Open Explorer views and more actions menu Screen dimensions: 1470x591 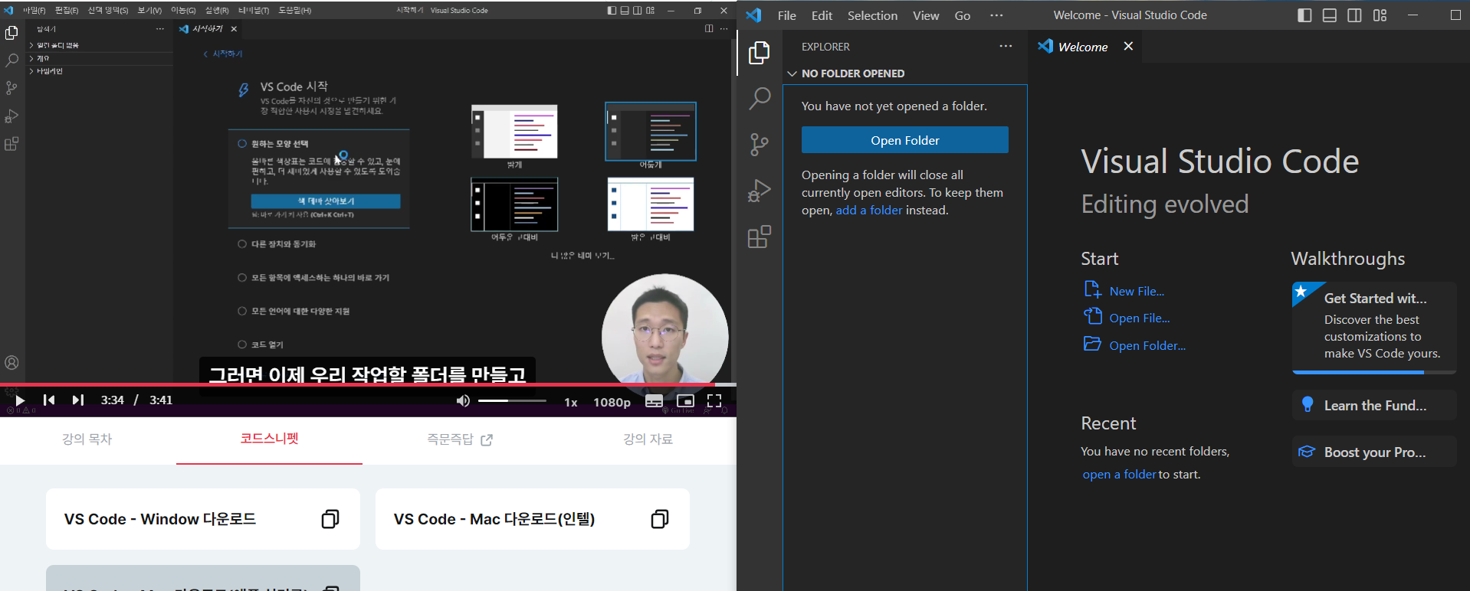[1006, 46]
